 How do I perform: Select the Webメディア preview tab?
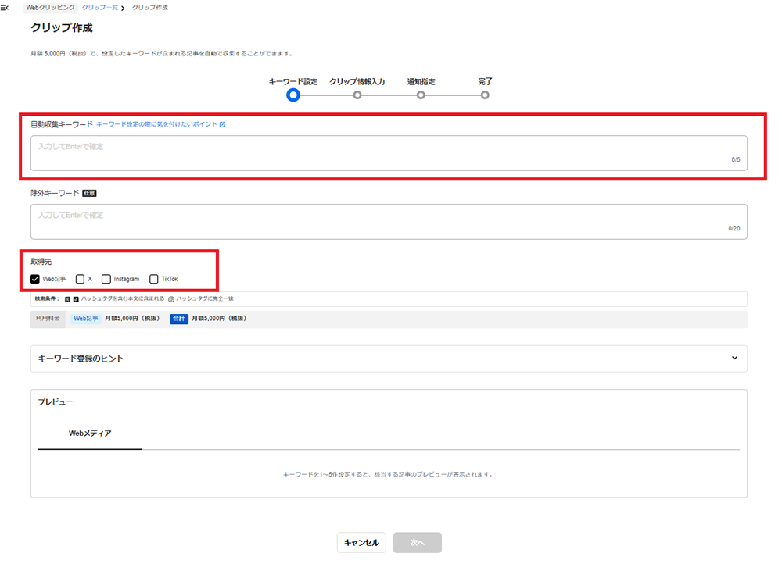click(x=90, y=434)
